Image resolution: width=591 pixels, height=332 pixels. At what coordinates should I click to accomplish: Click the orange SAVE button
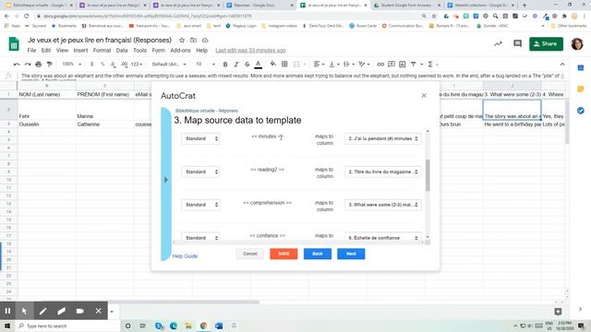pos(283,254)
